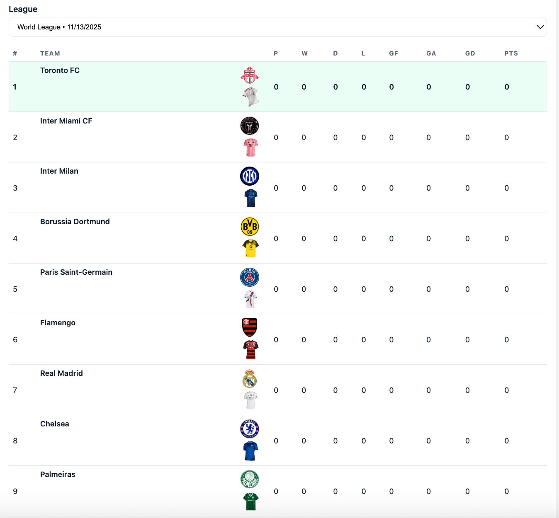The image size is (559, 518).
Task: Select Chelsea's blue home kit
Action: [250, 450]
